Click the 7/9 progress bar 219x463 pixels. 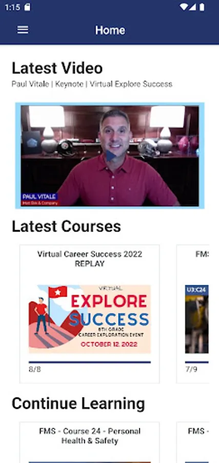coord(196,362)
